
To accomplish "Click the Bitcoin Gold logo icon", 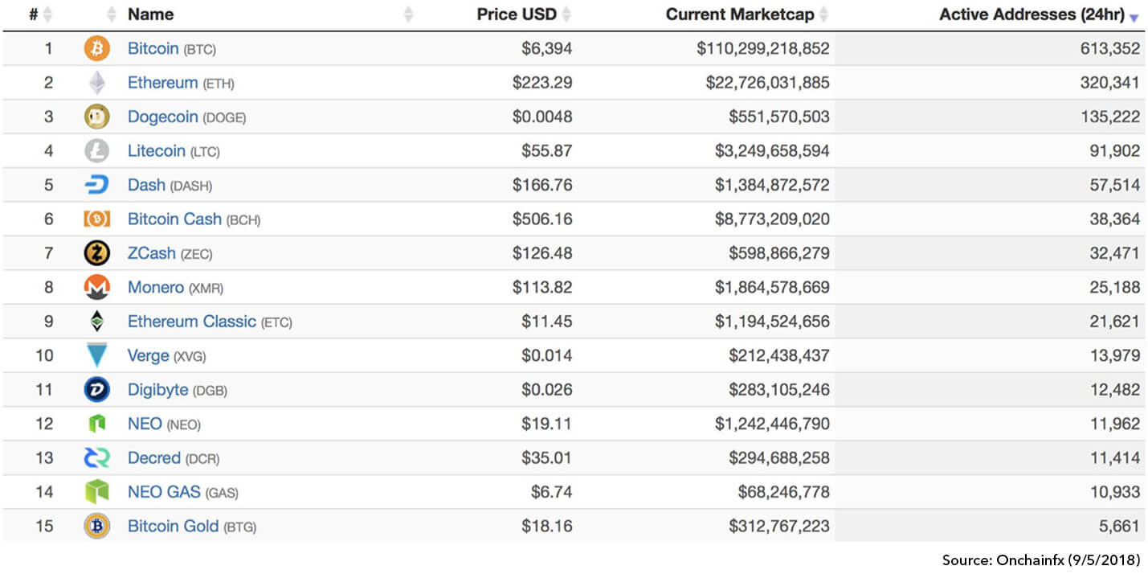I will pos(96,527).
